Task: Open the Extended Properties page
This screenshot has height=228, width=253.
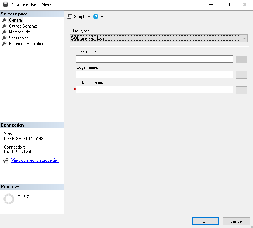Action: click(26, 44)
